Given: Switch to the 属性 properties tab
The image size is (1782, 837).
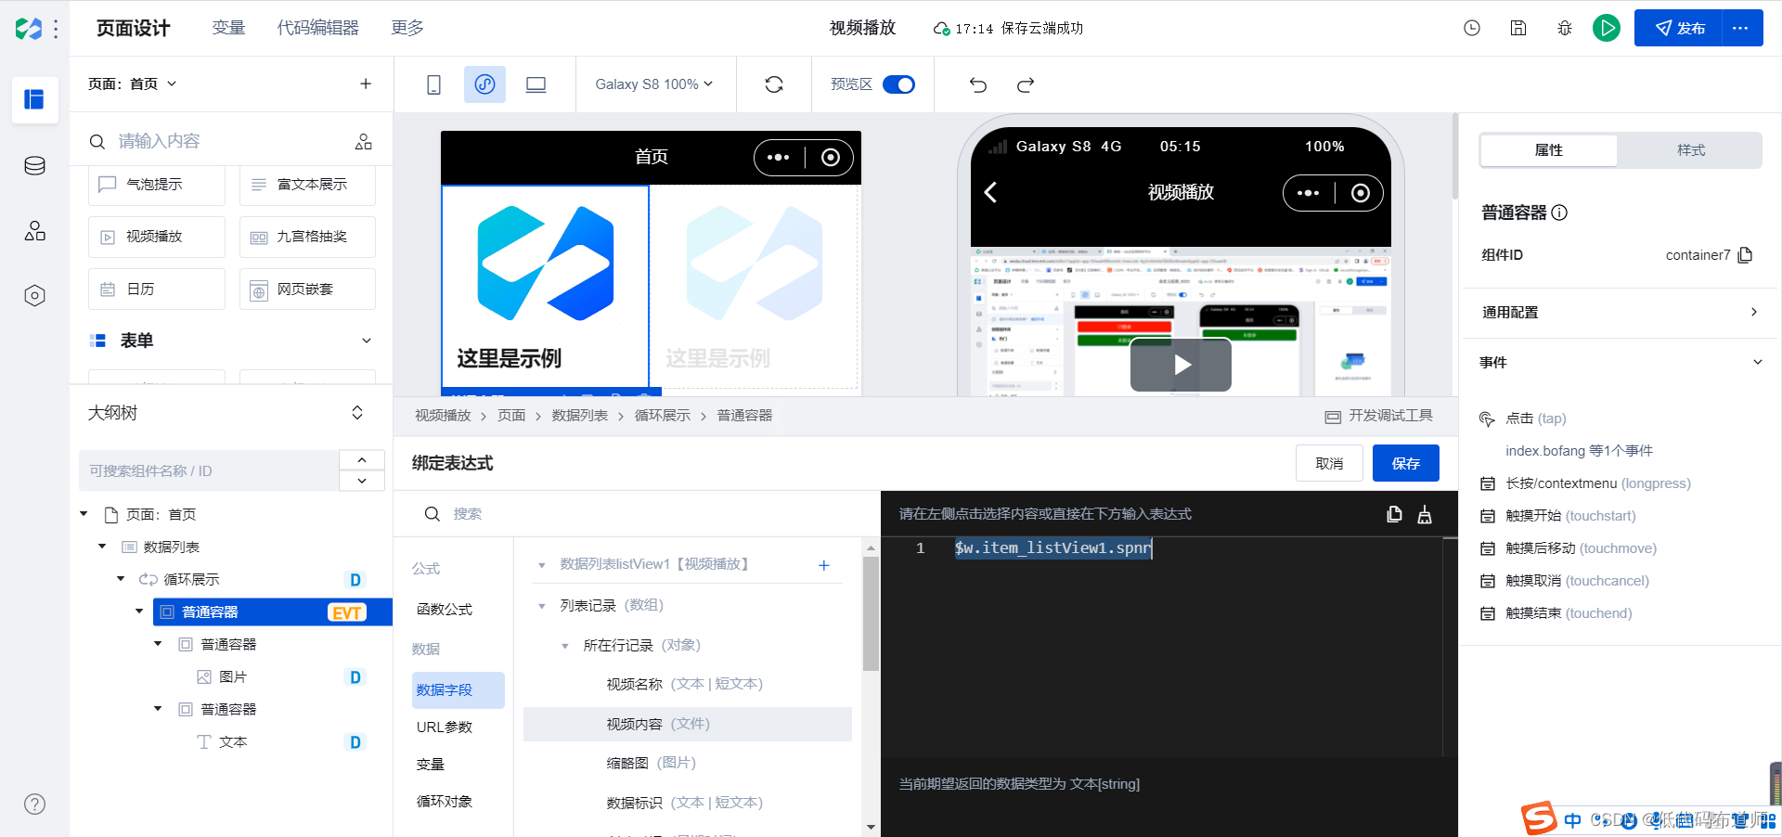Looking at the screenshot, I should click(1549, 150).
